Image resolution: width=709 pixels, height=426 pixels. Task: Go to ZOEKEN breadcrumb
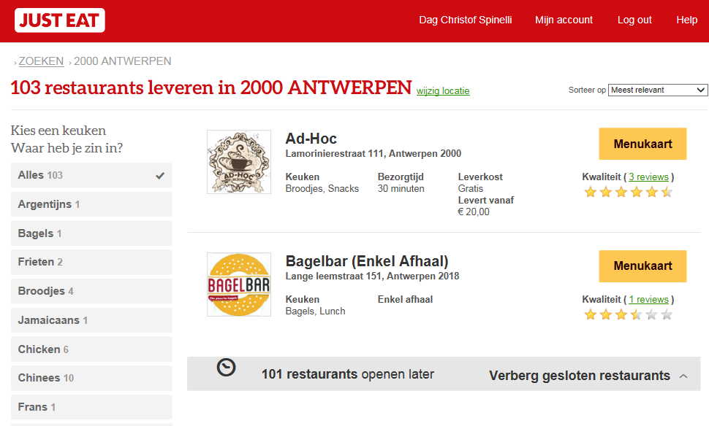pos(41,61)
